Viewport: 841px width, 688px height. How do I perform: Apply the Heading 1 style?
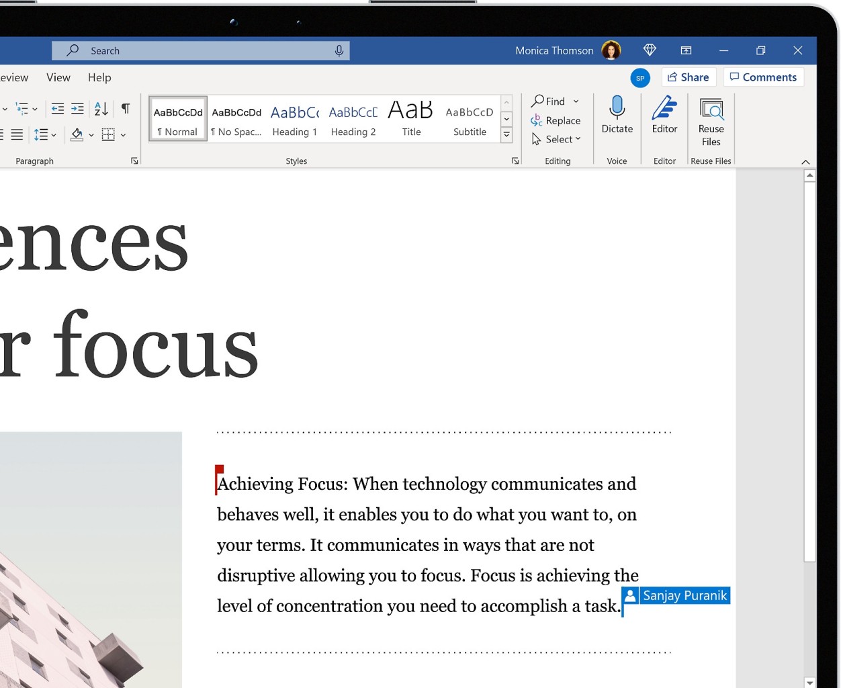pos(294,118)
